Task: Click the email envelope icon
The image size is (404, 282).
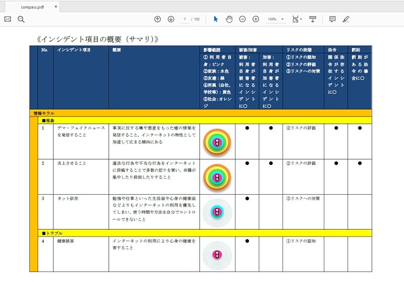Action: [x=8, y=19]
